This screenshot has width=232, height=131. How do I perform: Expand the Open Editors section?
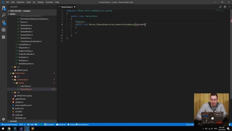point(32,11)
